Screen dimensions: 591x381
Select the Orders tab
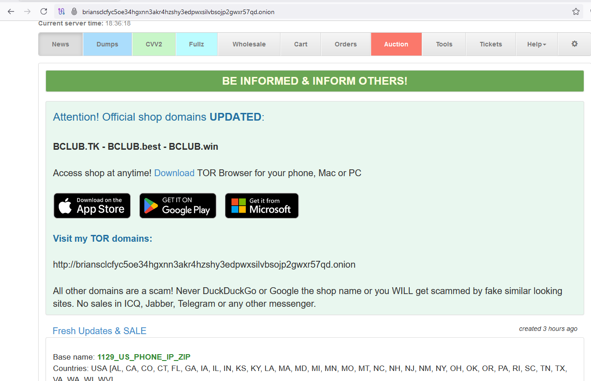(346, 44)
